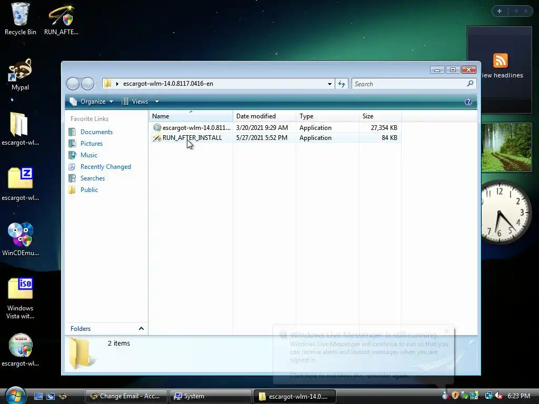Image resolution: width=539 pixels, height=404 pixels.
Task: Click the search magnifier icon
Action: click(470, 84)
